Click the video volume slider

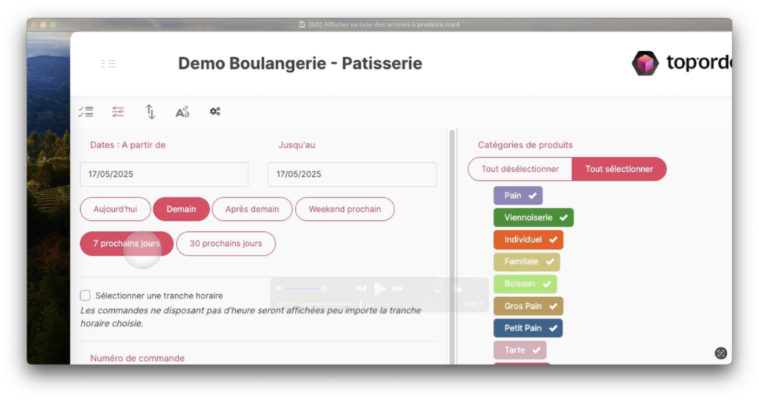point(305,288)
